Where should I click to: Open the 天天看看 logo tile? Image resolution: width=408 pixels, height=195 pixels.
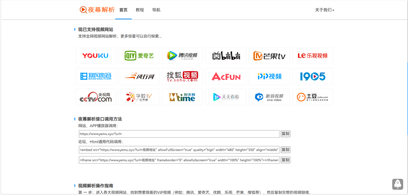tap(226, 97)
